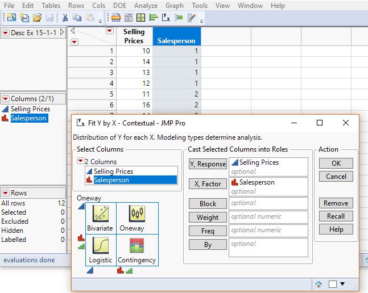The width and height of the screenshot is (368, 293).
Task: Click the Save floppy disk icon
Action: click(49, 18)
